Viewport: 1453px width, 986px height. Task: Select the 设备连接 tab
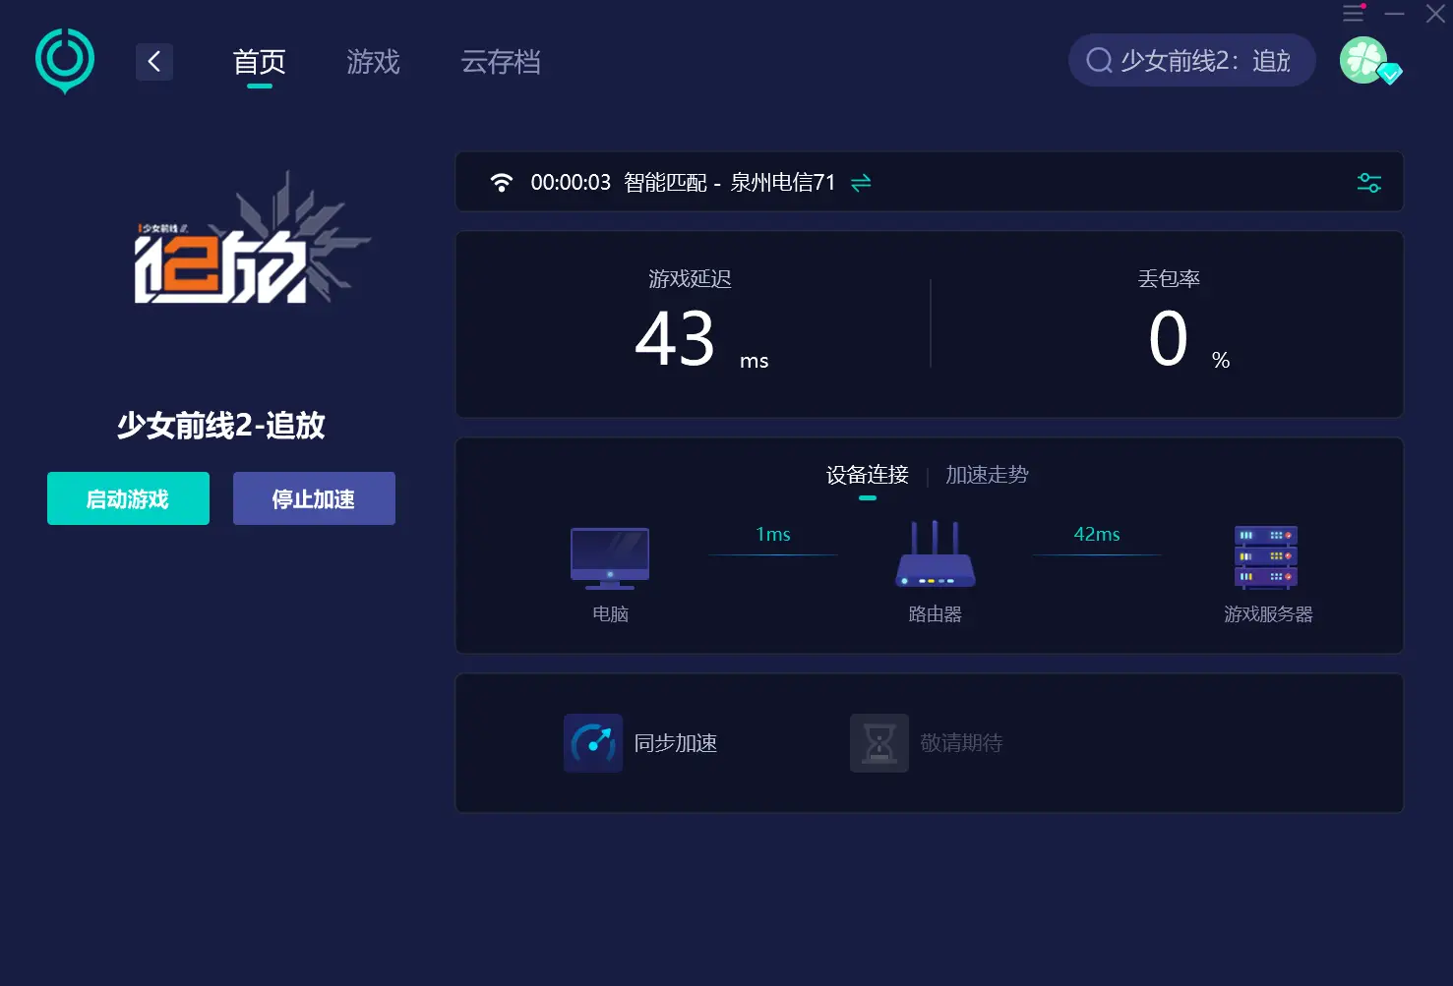click(x=867, y=476)
